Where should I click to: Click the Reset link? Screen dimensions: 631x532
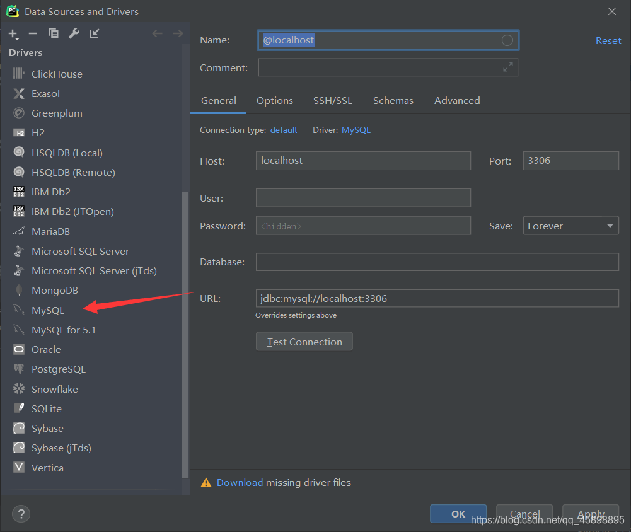pyautogui.click(x=608, y=40)
